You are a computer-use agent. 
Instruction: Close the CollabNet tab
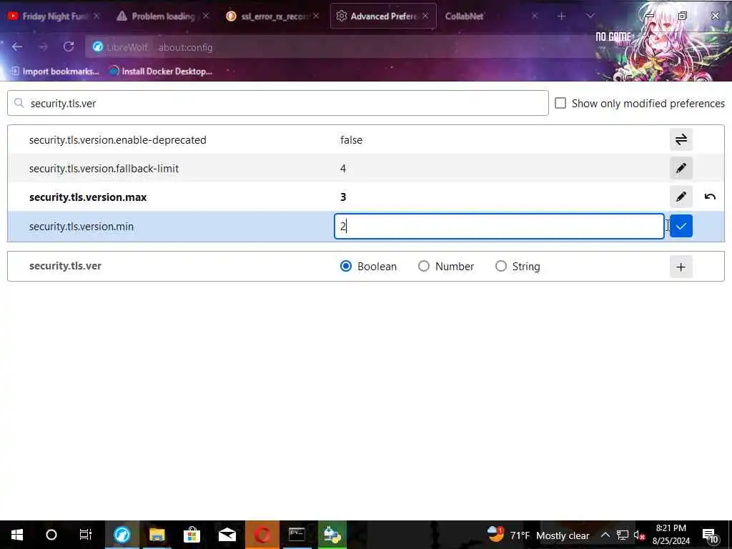(x=535, y=16)
